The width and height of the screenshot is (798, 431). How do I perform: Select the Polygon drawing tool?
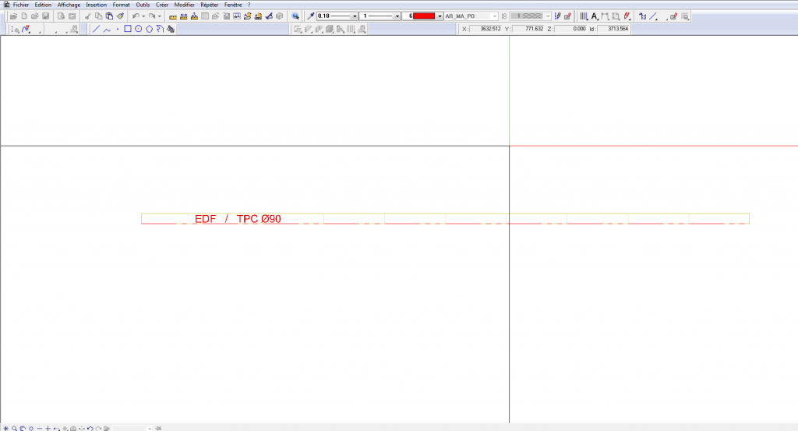click(149, 29)
